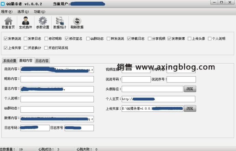Screen dimensions: 236x151
Task: Click into the 昵称内容 field
Action: coord(57,79)
